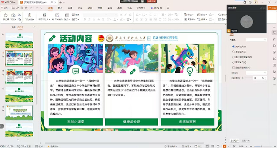Screen dimensions: 277x148
Task: Open the search magnifier in menu bar
Action: [x=168, y=8]
